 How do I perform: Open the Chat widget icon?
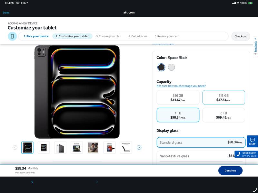(x=252, y=141)
